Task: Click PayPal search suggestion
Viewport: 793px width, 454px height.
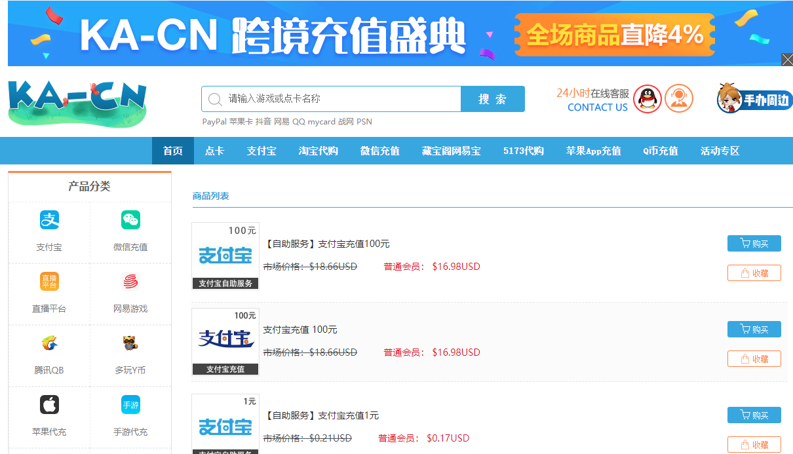Action: click(214, 122)
